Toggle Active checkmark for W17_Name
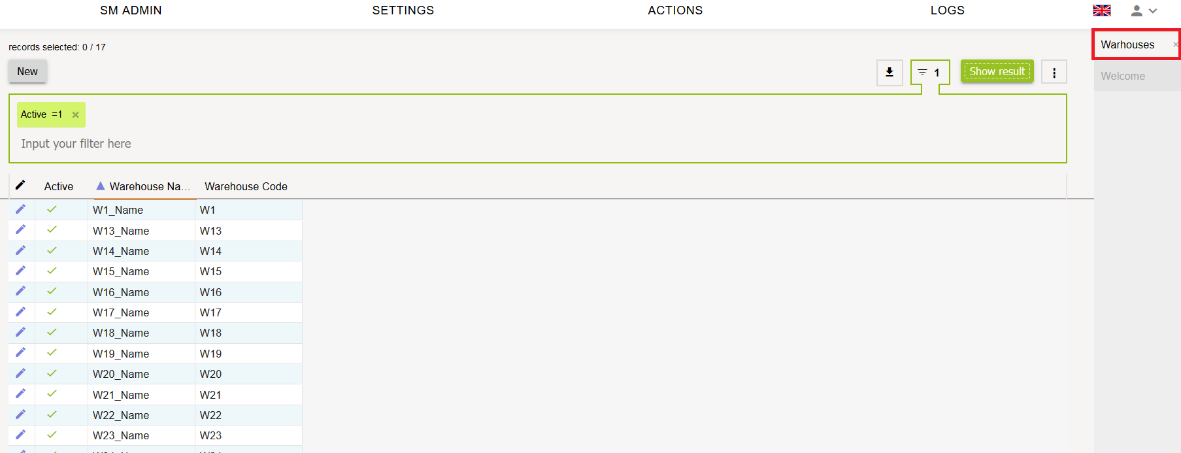The image size is (1181, 453). pos(52,312)
